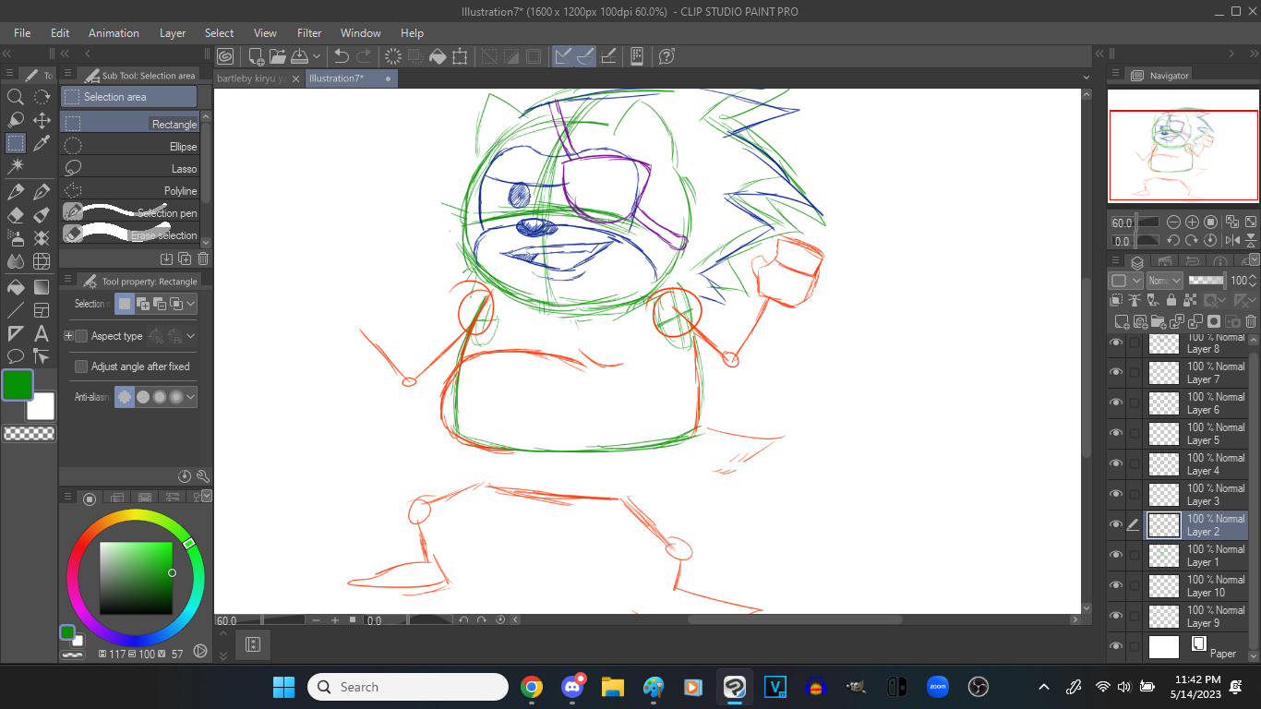The height and width of the screenshot is (709, 1261).
Task: Click the green main color swatch
Action: click(17, 385)
